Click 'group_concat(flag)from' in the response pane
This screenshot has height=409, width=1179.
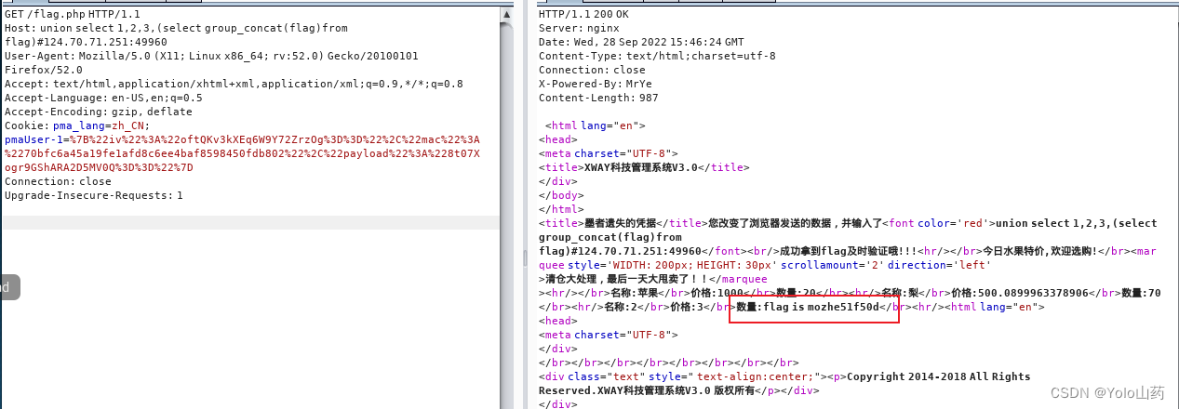click(610, 237)
